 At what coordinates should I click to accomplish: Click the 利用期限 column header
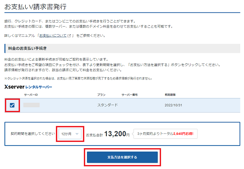click(x=170, y=95)
